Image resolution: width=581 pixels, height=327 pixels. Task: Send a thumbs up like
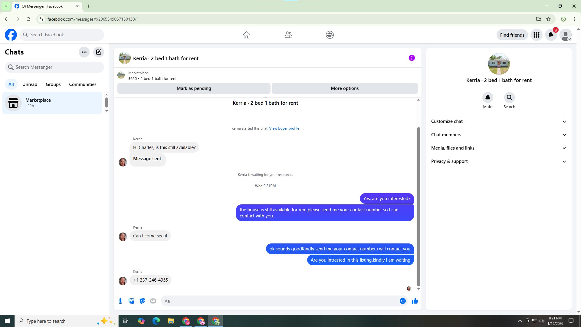[x=415, y=301]
